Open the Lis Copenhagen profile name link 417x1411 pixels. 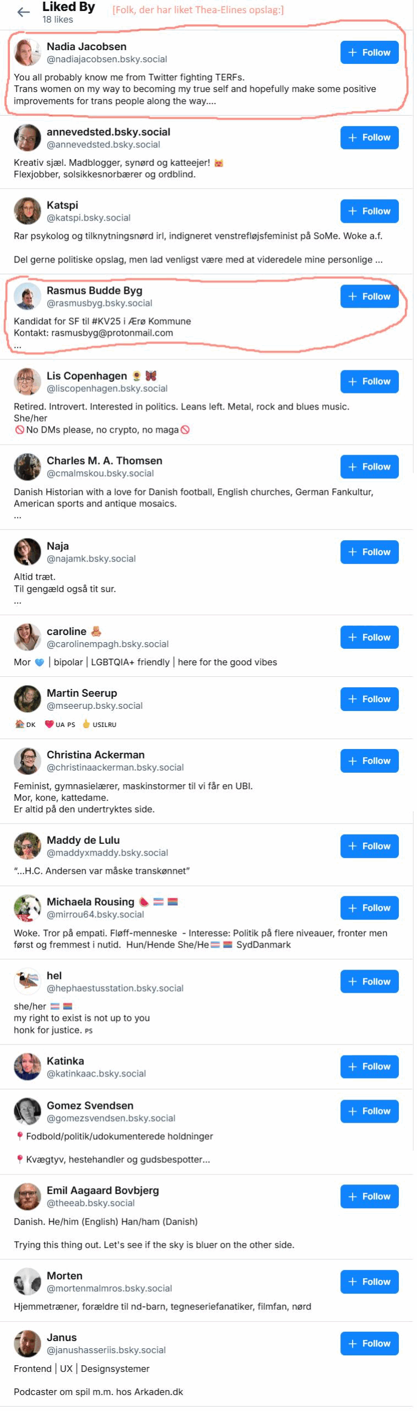click(86, 375)
